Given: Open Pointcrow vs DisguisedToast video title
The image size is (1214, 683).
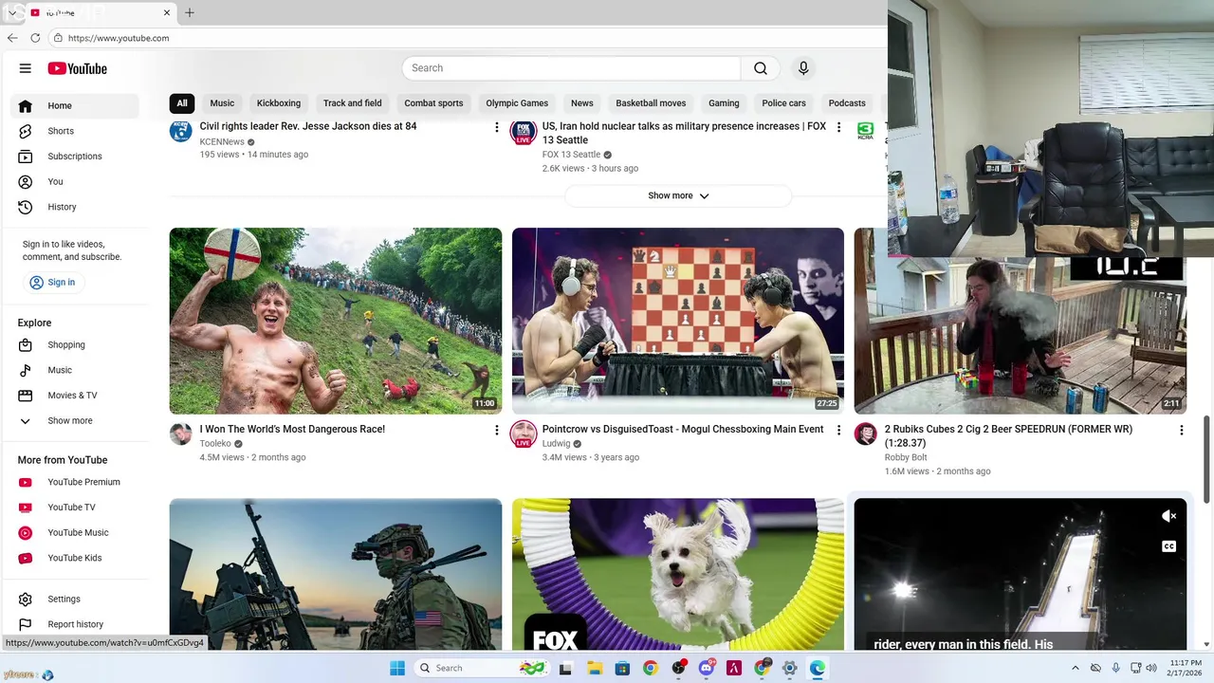Looking at the screenshot, I should tap(683, 429).
